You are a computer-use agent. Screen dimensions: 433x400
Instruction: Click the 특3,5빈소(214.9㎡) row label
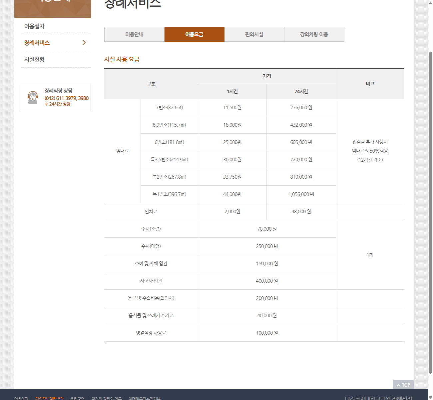169,159
